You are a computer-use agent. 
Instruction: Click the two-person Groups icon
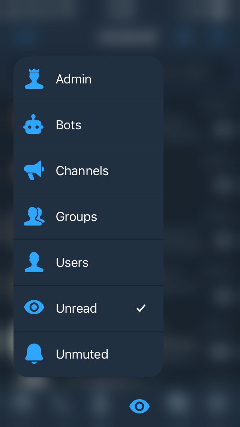point(34,216)
